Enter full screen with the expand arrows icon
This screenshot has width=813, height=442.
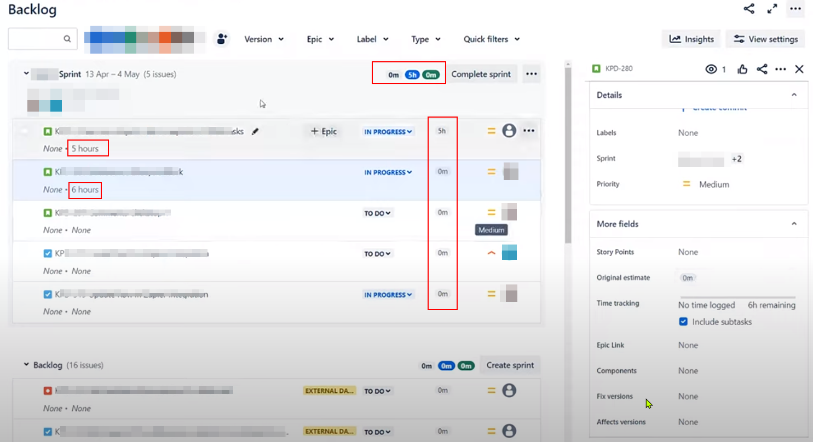tap(772, 9)
